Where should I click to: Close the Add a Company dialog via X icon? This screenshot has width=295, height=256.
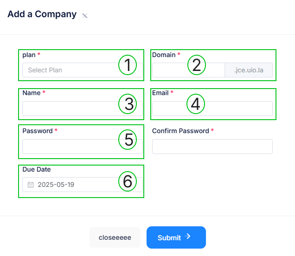pos(85,15)
